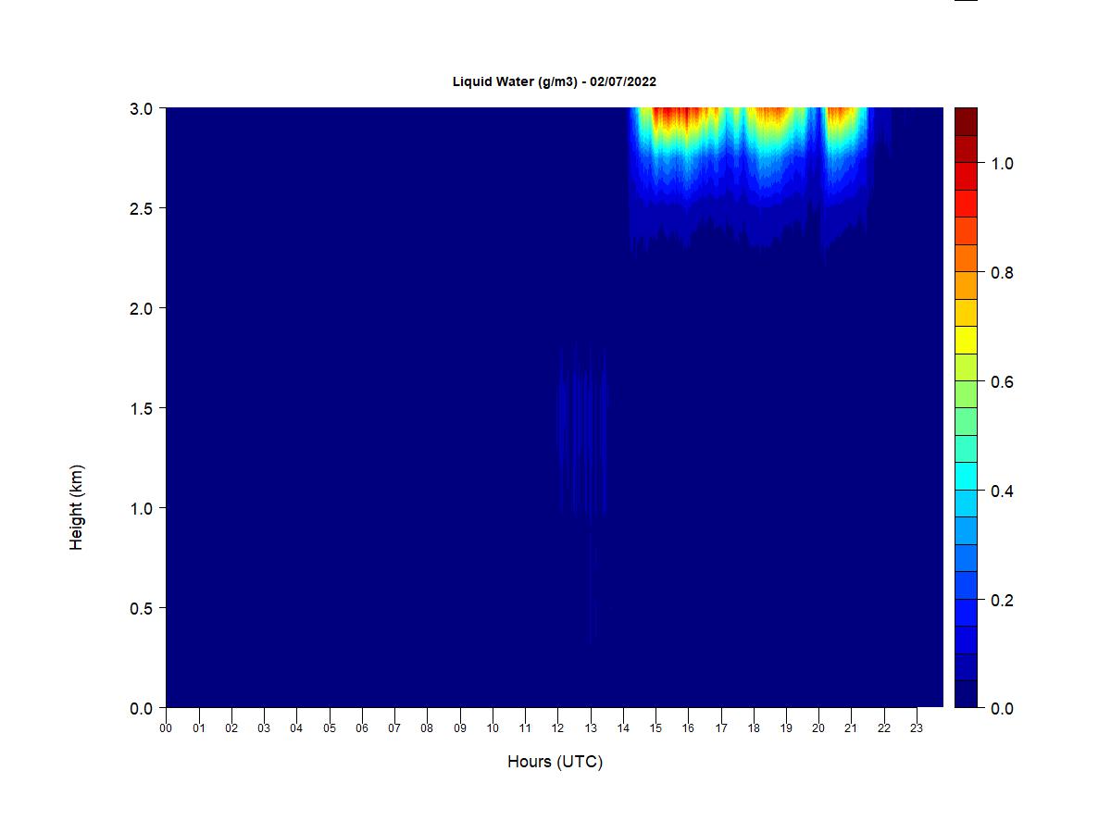Click the 3.0 height tick label
This screenshot has width=1111, height=833.
click(143, 108)
